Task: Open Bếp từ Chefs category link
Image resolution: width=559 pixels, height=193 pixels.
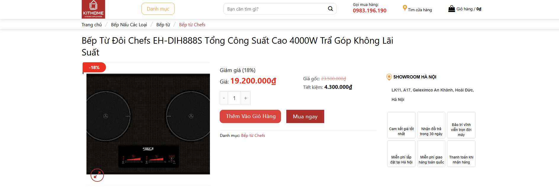Action: click(253, 135)
